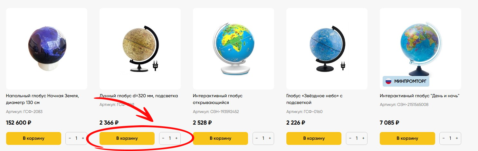Add Лунный глобус to cart
478x151 pixels.
127,138
